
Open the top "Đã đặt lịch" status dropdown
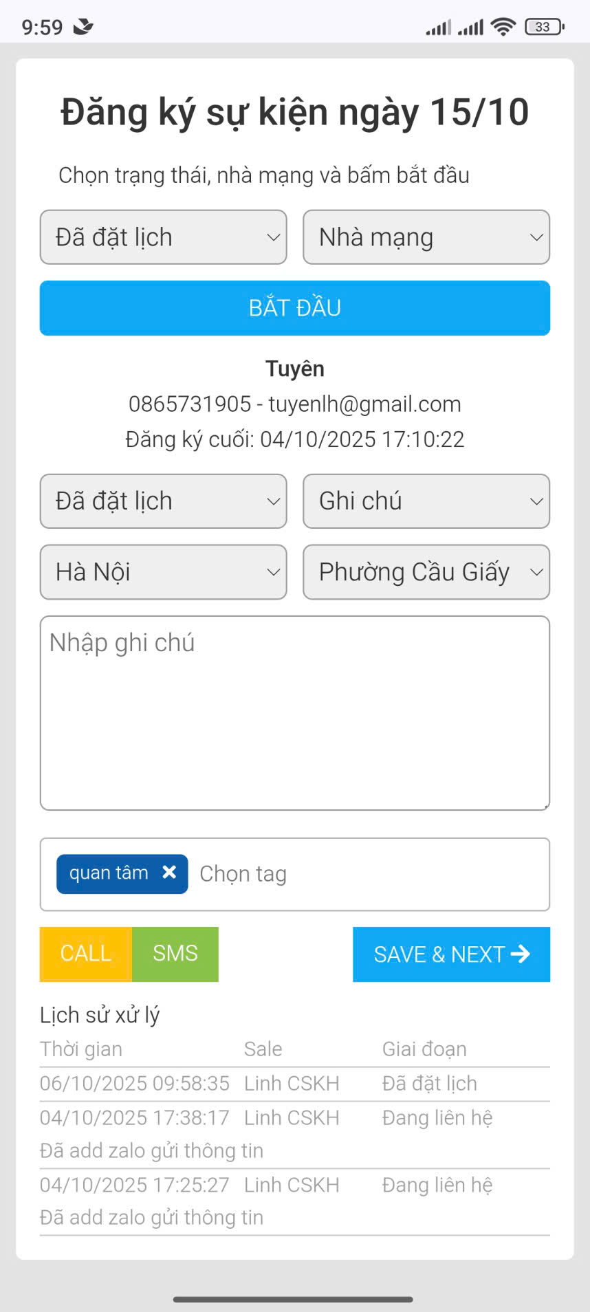(x=164, y=237)
